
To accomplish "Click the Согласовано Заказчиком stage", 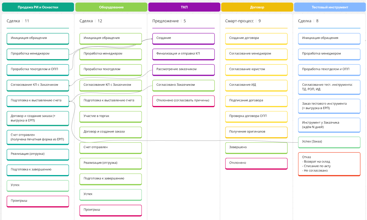I will point(183,85).
